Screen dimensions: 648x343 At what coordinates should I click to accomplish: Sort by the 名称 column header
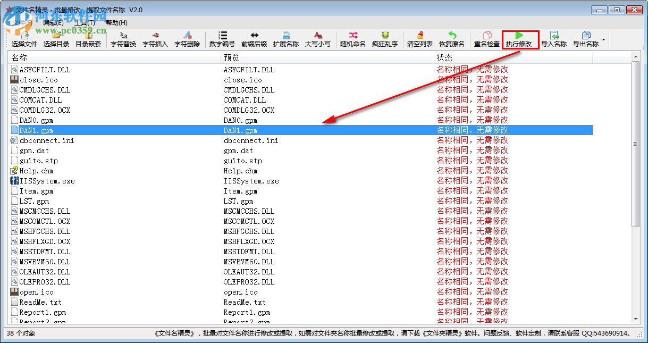[114, 57]
